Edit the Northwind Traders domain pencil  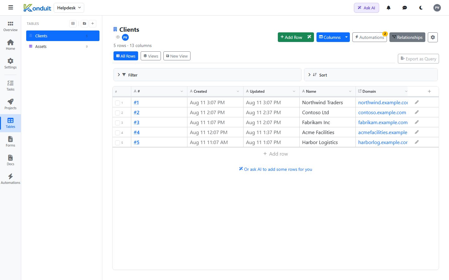pos(417,102)
